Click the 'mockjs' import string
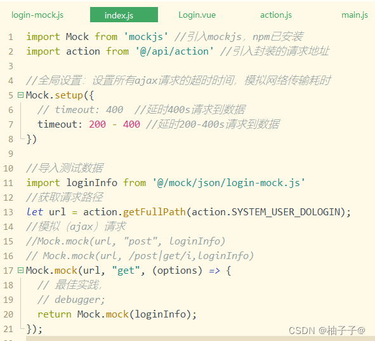This screenshot has width=375, height=341. [146, 37]
